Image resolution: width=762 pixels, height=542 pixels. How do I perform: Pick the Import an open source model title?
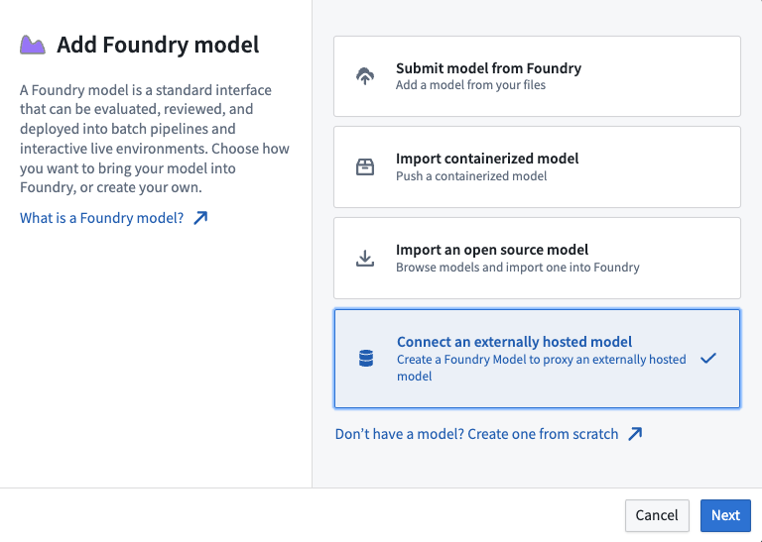click(x=492, y=250)
